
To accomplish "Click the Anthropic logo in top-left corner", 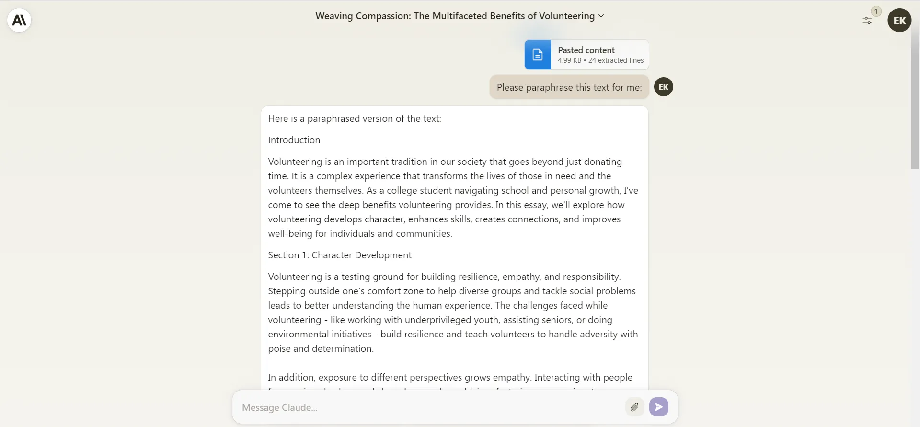I will coord(18,20).
